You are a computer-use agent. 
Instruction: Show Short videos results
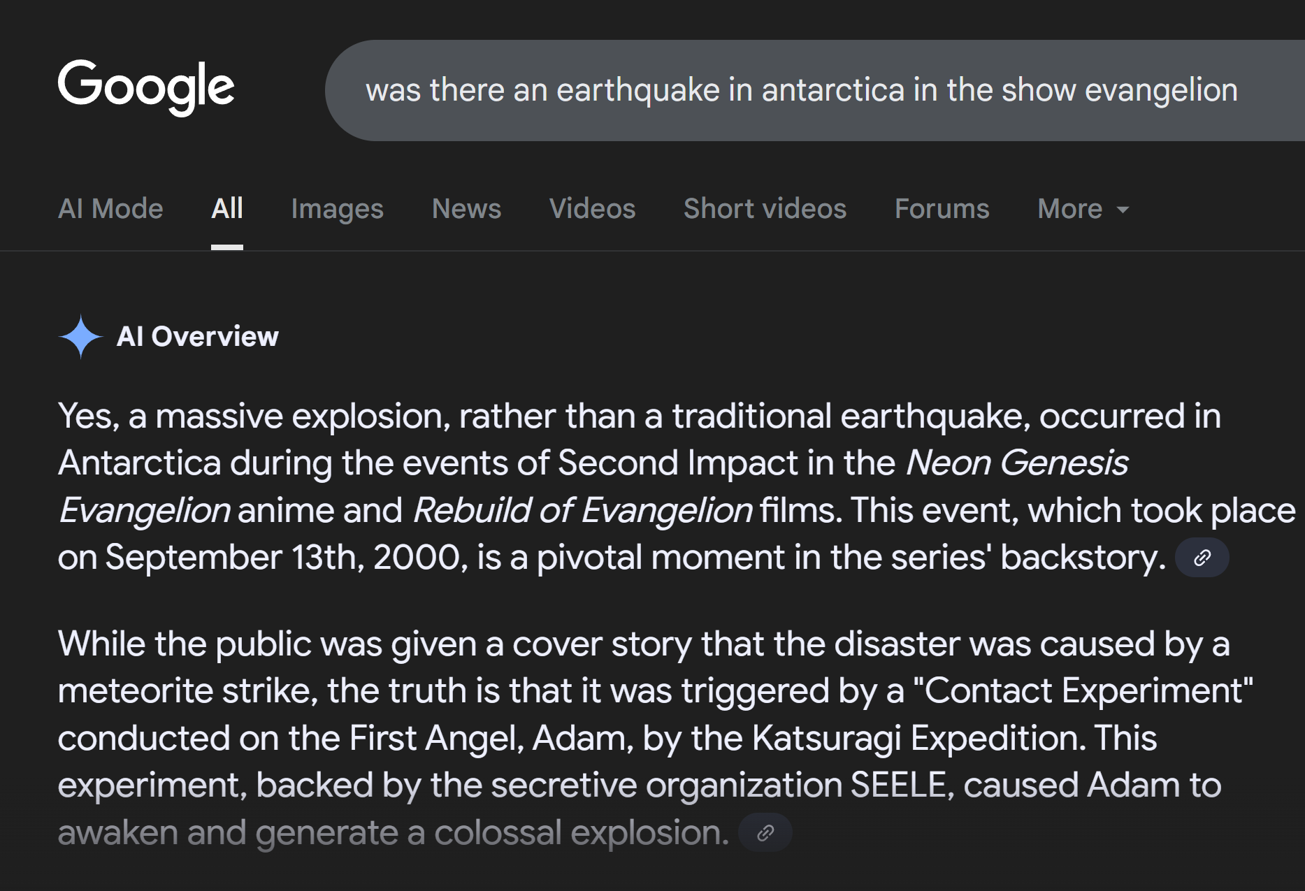[765, 208]
